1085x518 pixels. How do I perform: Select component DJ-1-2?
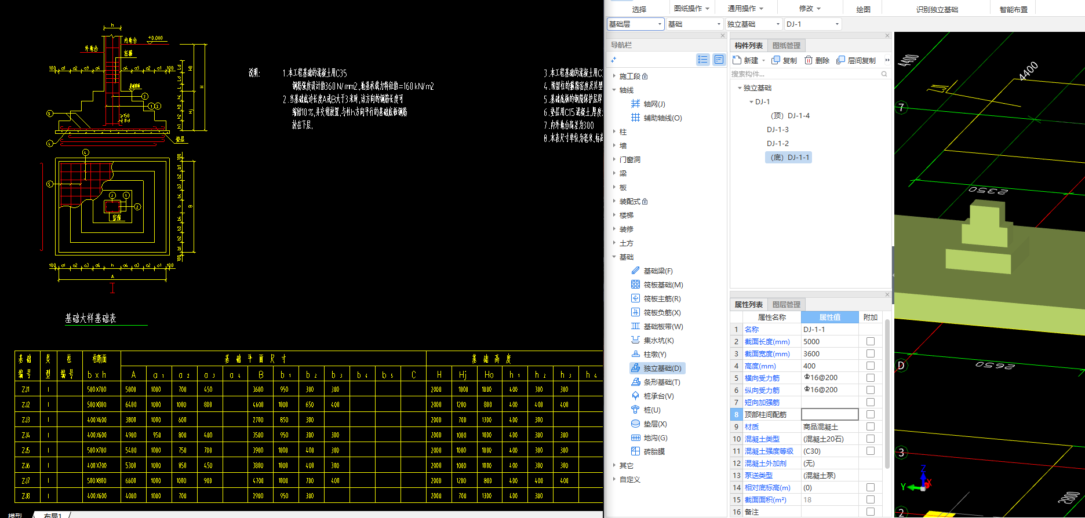[777, 143]
